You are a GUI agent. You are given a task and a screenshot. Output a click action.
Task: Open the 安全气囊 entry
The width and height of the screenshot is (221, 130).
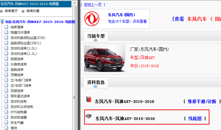[17, 123]
